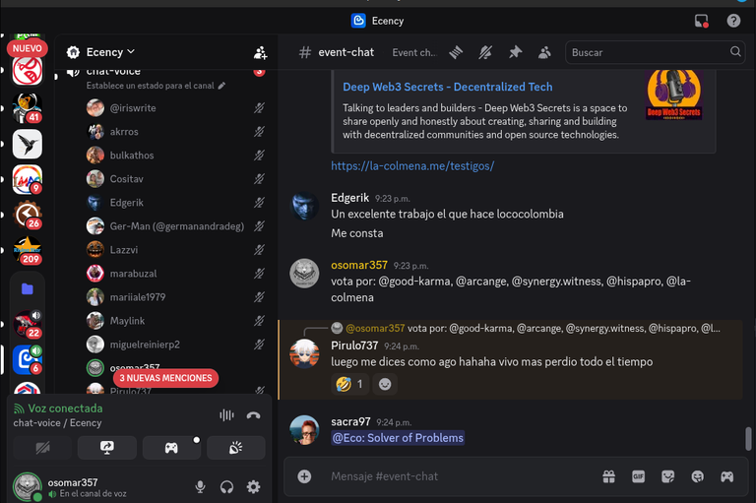Add a reaction to Pirulo737's message
This screenshot has height=503, width=756.
[385, 384]
